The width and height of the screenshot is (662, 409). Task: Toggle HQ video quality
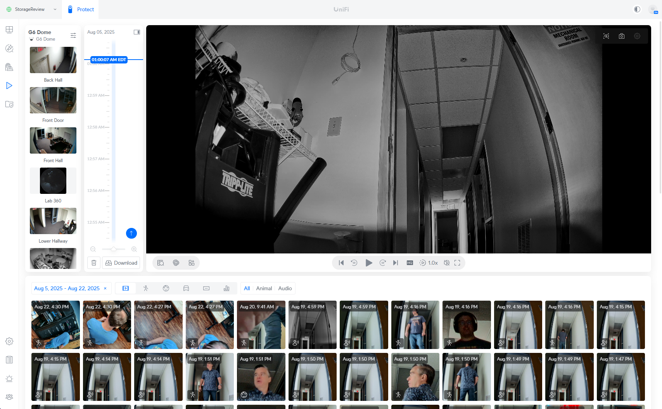click(x=410, y=263)
